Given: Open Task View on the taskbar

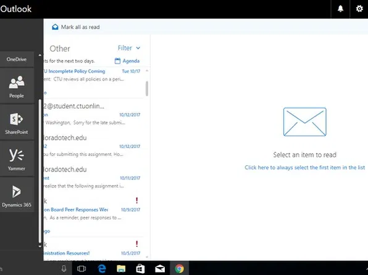Looking at the screenshot, I should (x=82, y=269).
